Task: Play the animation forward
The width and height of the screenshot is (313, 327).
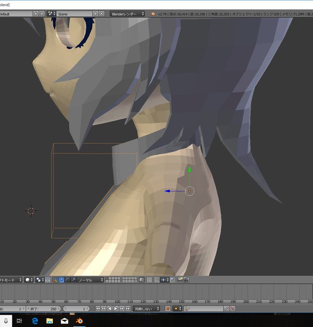Action: click(116, 308)
